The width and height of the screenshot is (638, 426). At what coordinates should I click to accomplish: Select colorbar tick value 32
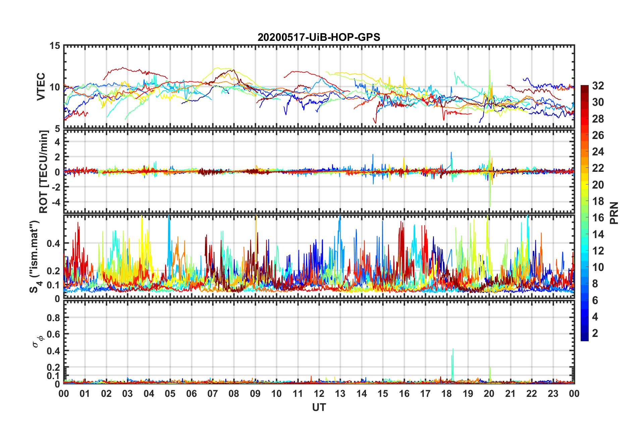[598, 86]
